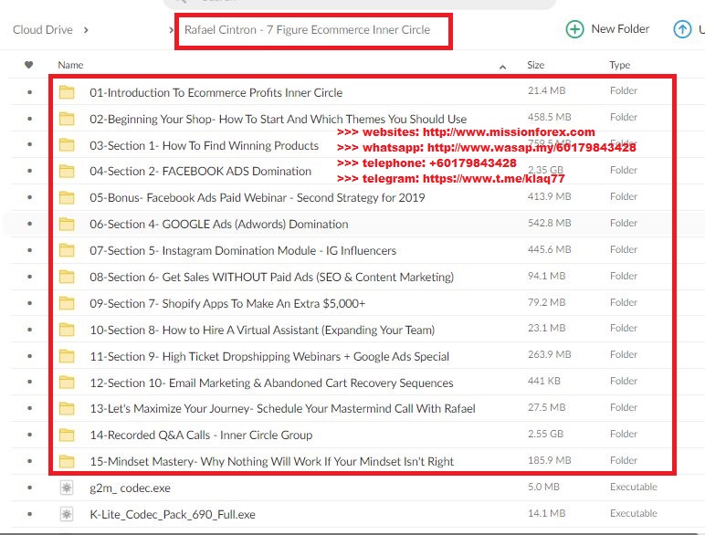This screenshot has height=535, width=705.
Task: Click folder icon of 02-Beginning Your Shop
Action: point(67,119)
